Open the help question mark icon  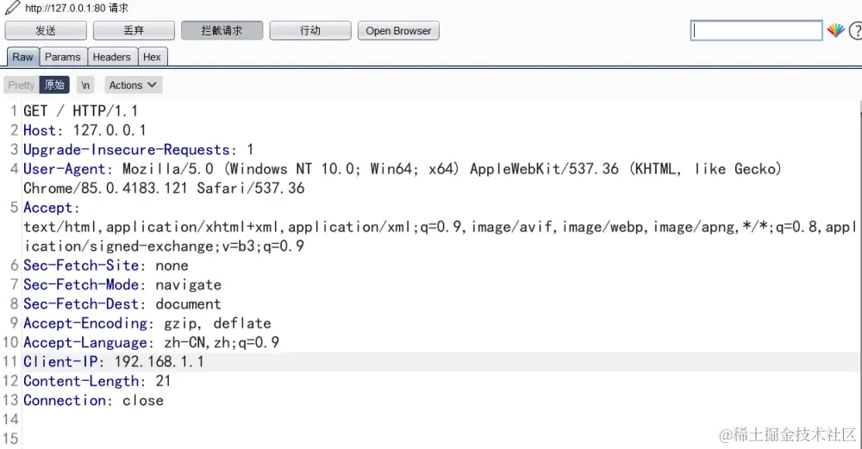pos(855,31)
